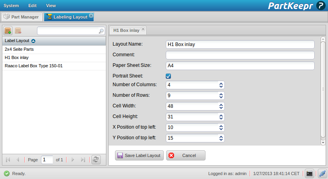Decrease the Cell Width value
The image size is (328, 179).
[x=221, y=108]
